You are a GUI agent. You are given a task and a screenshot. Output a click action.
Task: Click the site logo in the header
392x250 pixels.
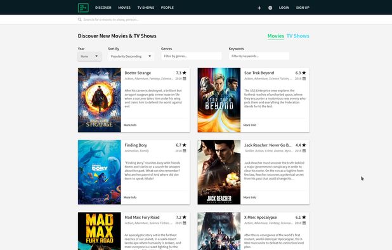[x=83, y=8]
